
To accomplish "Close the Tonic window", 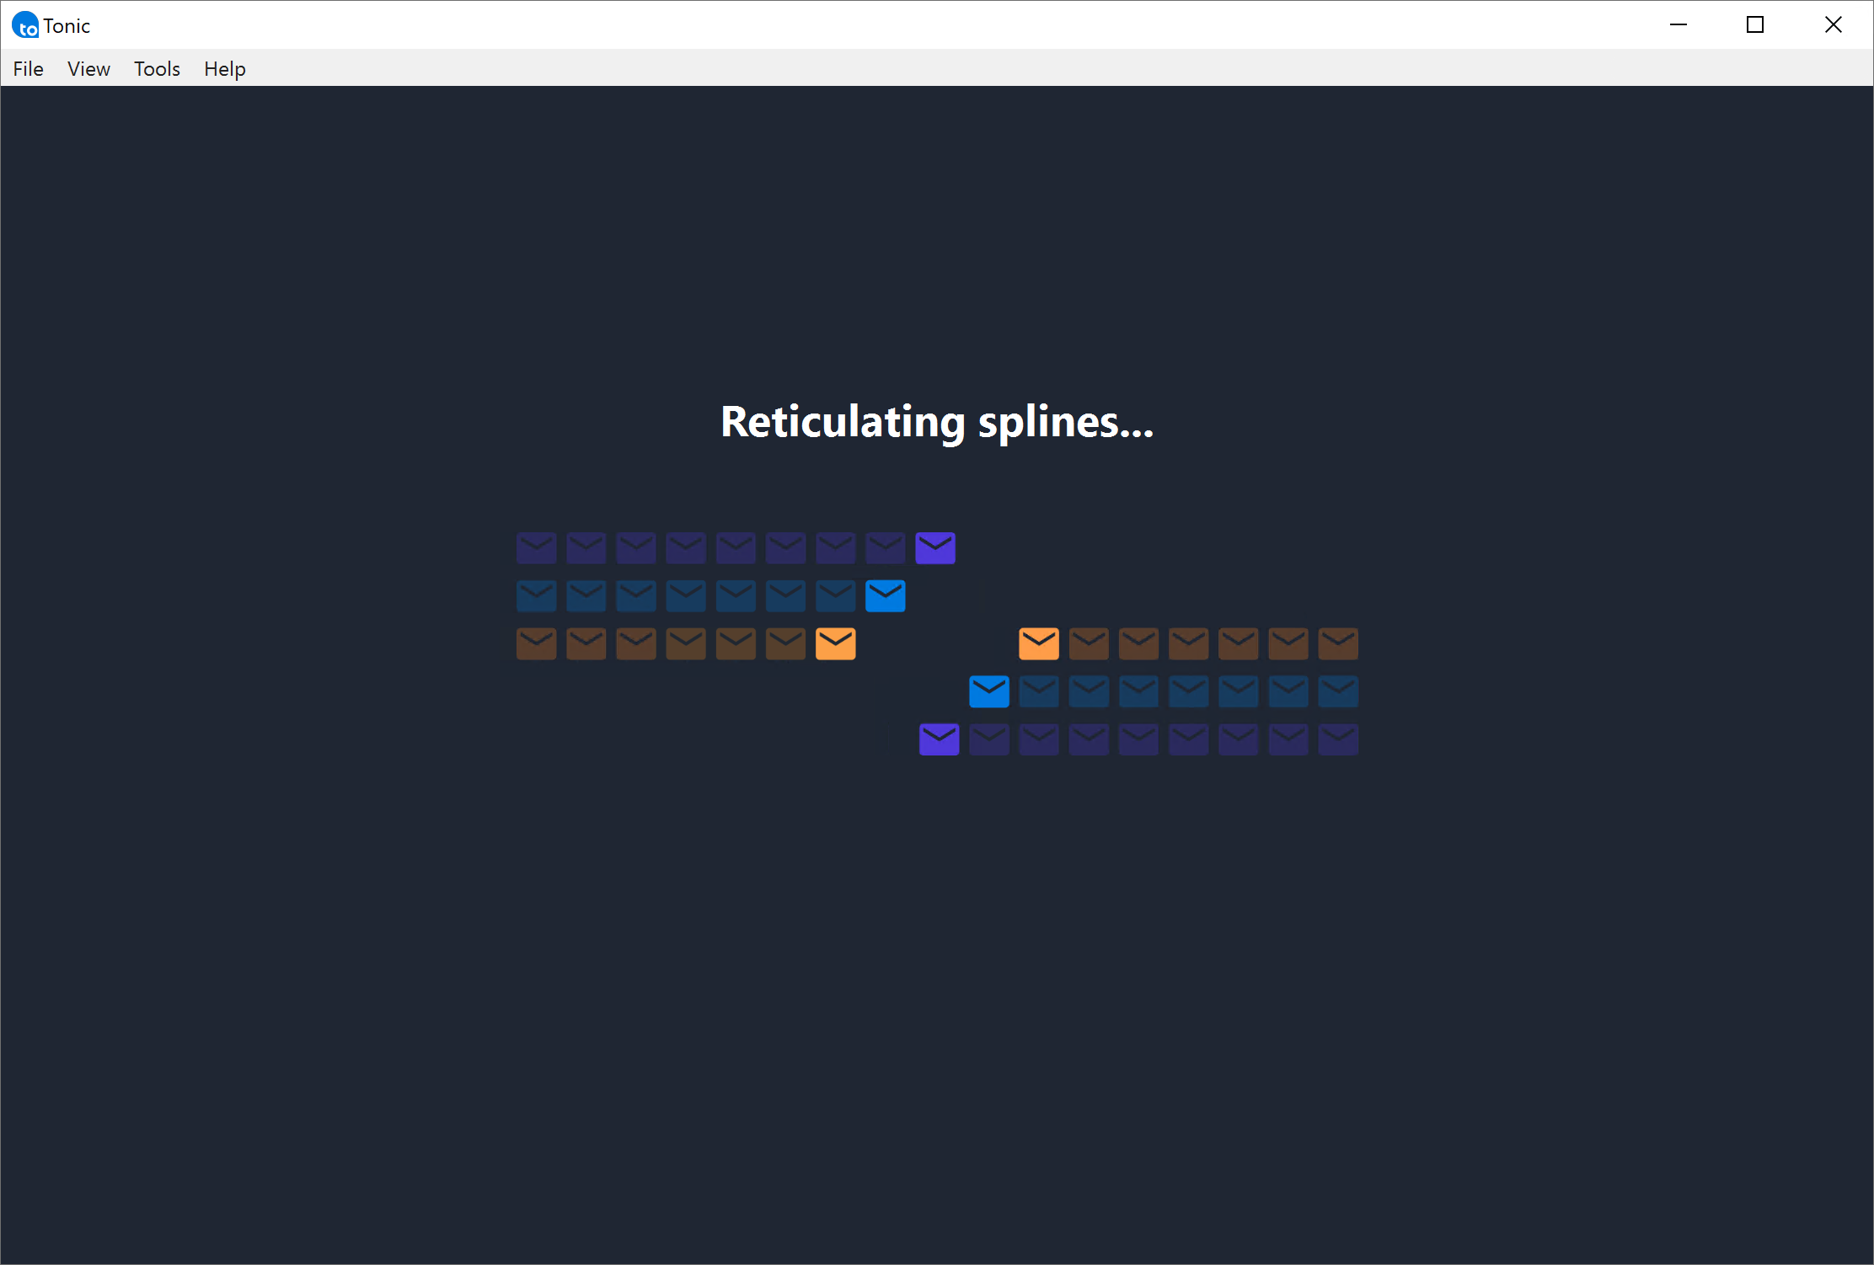I will pyautogui.click(x=1833, y=25).
